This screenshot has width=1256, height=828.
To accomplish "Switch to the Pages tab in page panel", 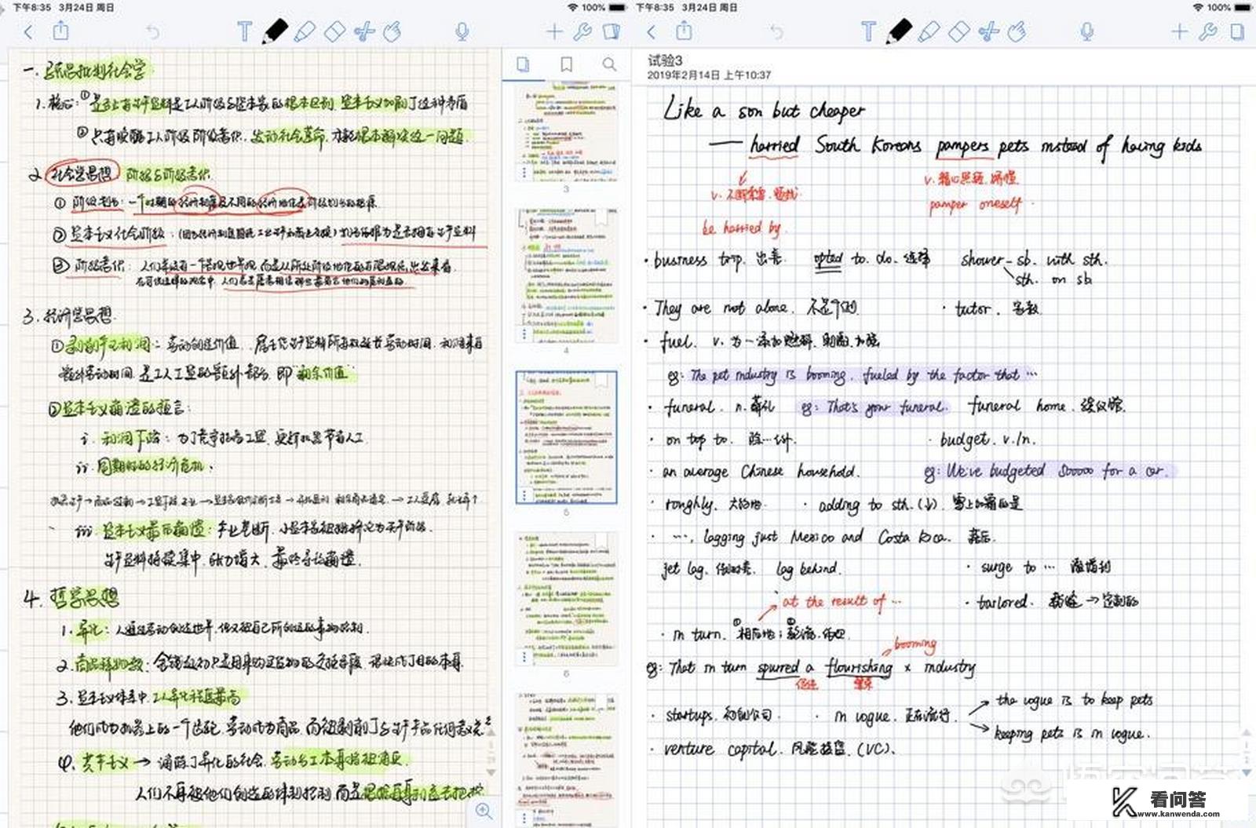I will (523, 65).
